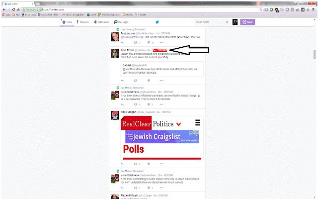Compose a new tweet with the Tweet button
318x199 pixels.
pyautogui.click(x=247, y=22)
